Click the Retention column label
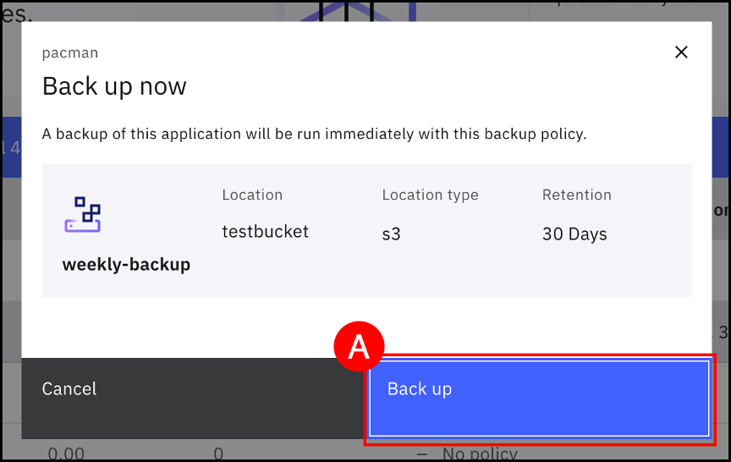This screenshot has width=731, height=462. click(x=576, y=195)
